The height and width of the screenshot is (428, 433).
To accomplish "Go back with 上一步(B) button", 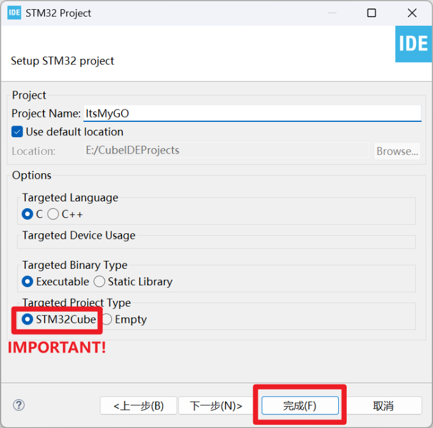I will pyautogui.click(x=138, y=405).
